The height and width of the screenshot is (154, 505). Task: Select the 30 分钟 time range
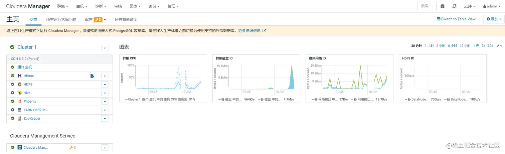[x=416, y=46]
